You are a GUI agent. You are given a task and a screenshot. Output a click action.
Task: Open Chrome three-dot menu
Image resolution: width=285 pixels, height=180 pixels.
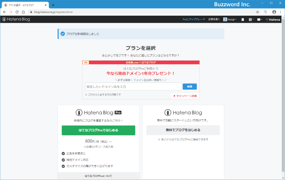pos(280,12)
